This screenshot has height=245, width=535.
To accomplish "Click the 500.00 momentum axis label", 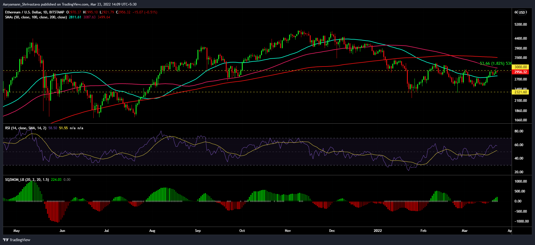I will point(520,191).
